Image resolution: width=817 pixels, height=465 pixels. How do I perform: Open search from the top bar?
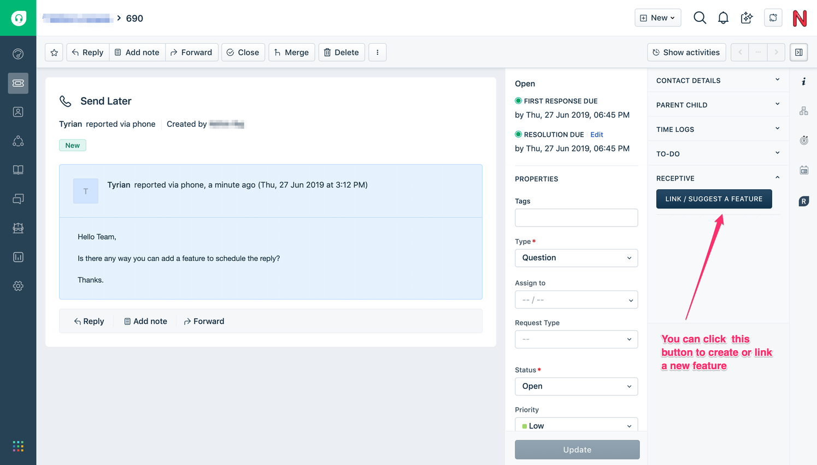coord(700,18)
